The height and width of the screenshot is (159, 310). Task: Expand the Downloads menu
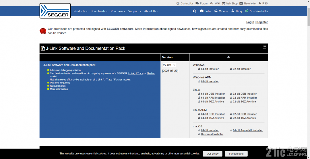pyautogui.click(x=99, y=11)
